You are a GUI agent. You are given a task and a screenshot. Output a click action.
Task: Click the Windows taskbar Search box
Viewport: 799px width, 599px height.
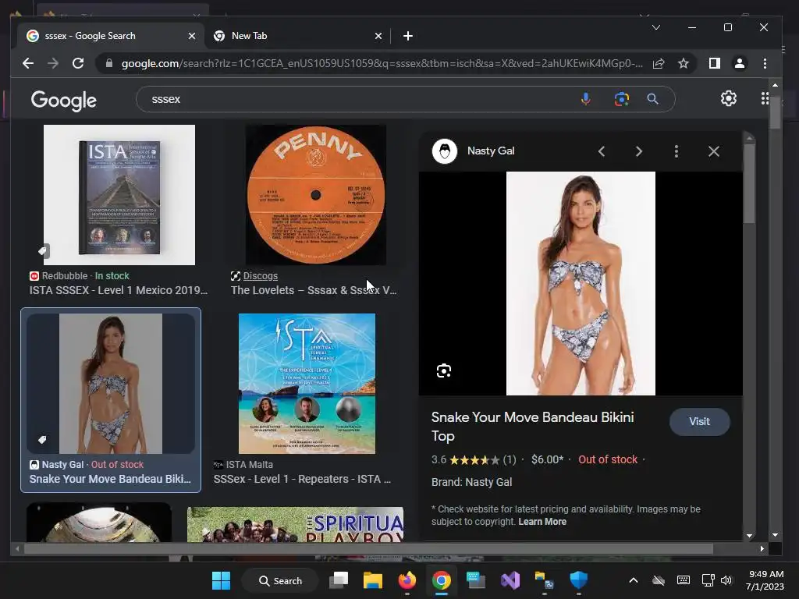point(280,580)
